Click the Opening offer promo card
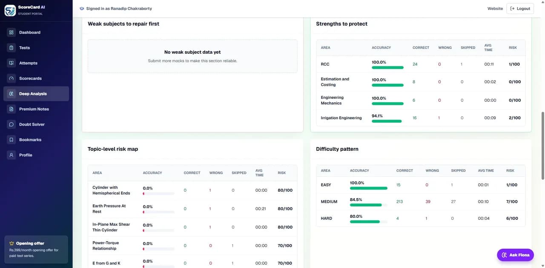The height and width of the screenshot is (268, 545). 36,249
